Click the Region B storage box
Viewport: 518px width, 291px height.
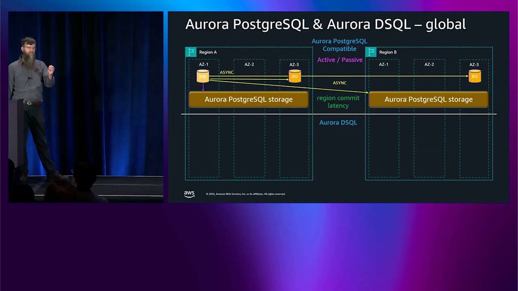pos(429,99)
